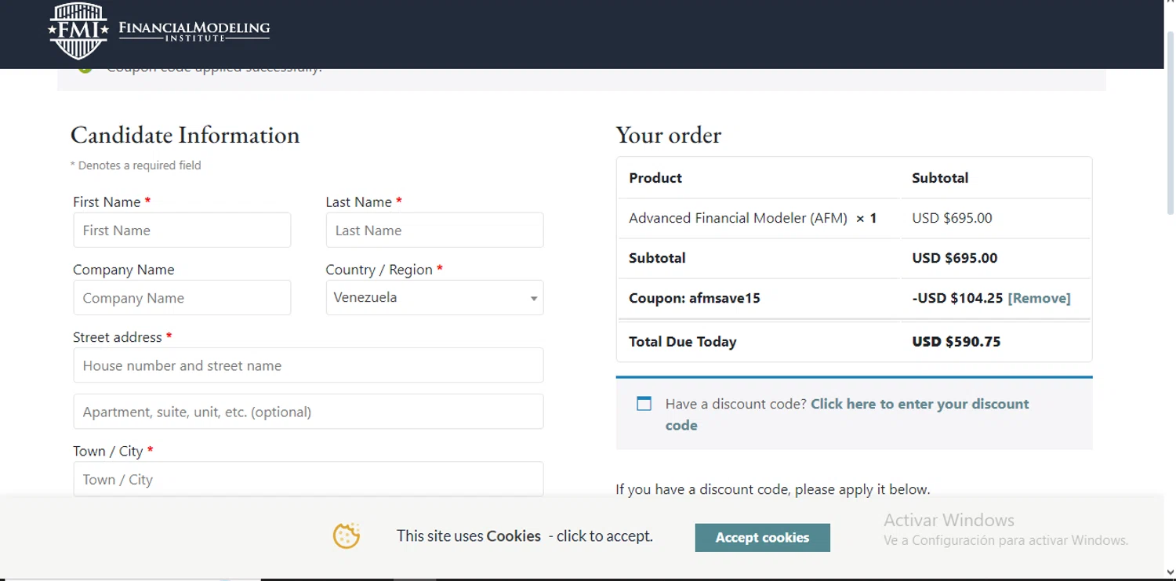Screen dimensions: 1176x581
Task: Click the Financial Modeling Institute wordmark
Action: click(194, 31)
